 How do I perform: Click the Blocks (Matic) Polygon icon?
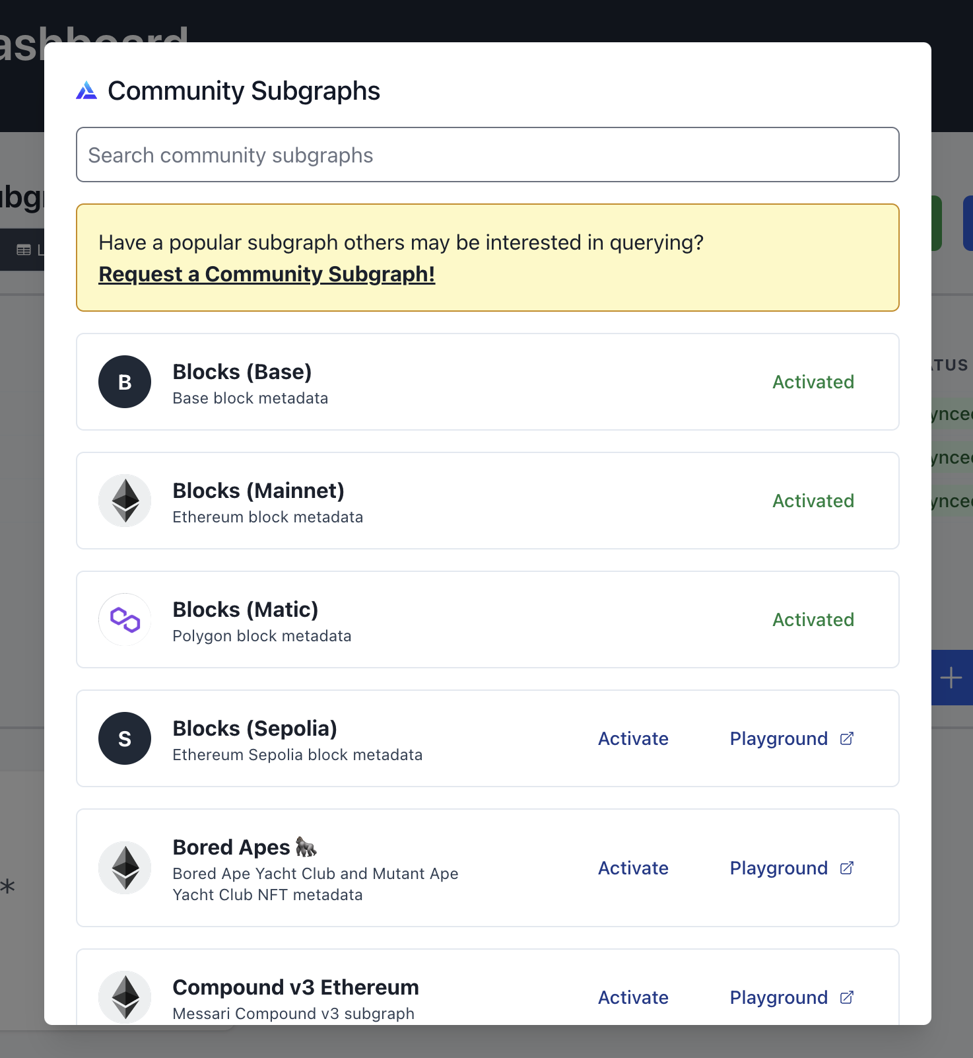125,619
